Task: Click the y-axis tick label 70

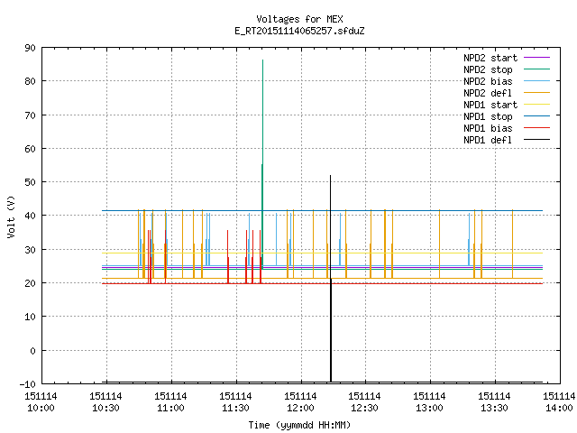Action: pyautogui.click(x=30, y=115)
